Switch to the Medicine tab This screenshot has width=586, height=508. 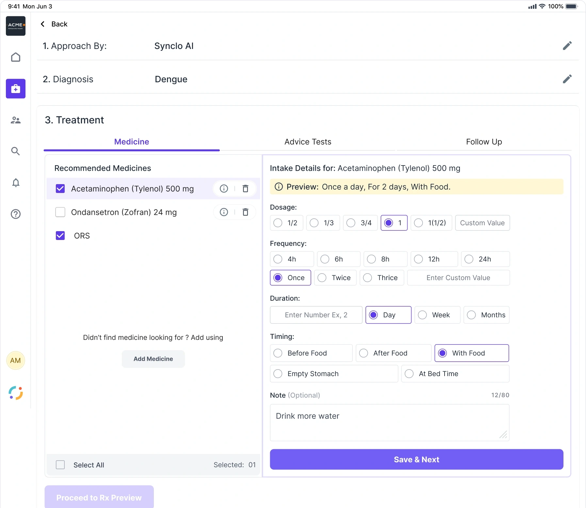click(132, 142)
